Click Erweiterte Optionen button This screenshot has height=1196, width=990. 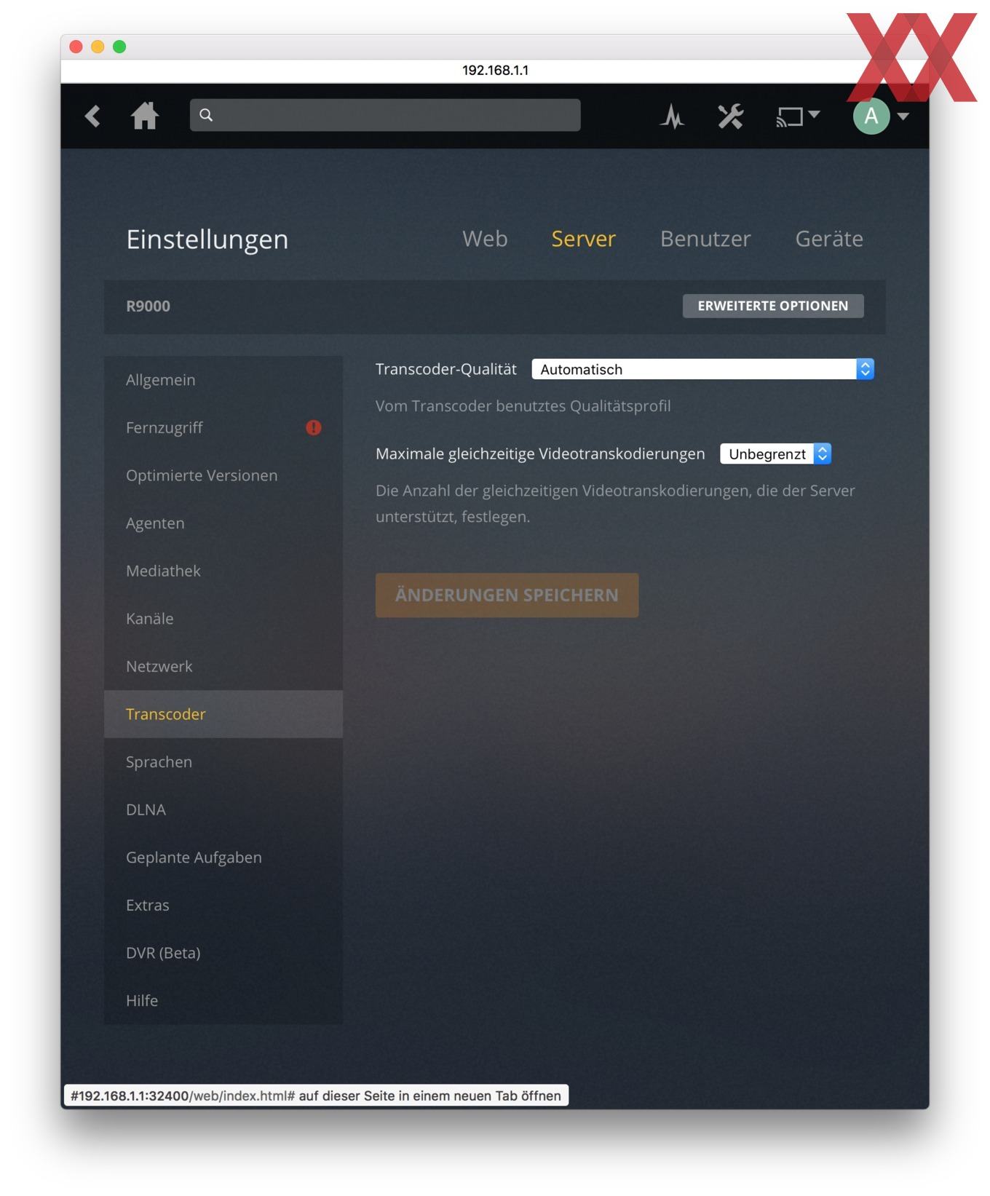click(773, 306)
